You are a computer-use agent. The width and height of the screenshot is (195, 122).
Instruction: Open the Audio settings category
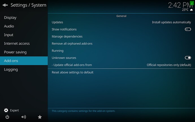coord(24,26)
